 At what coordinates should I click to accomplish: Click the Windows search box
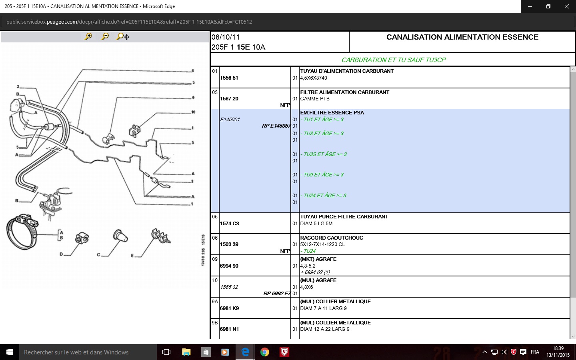click(88, 352)
